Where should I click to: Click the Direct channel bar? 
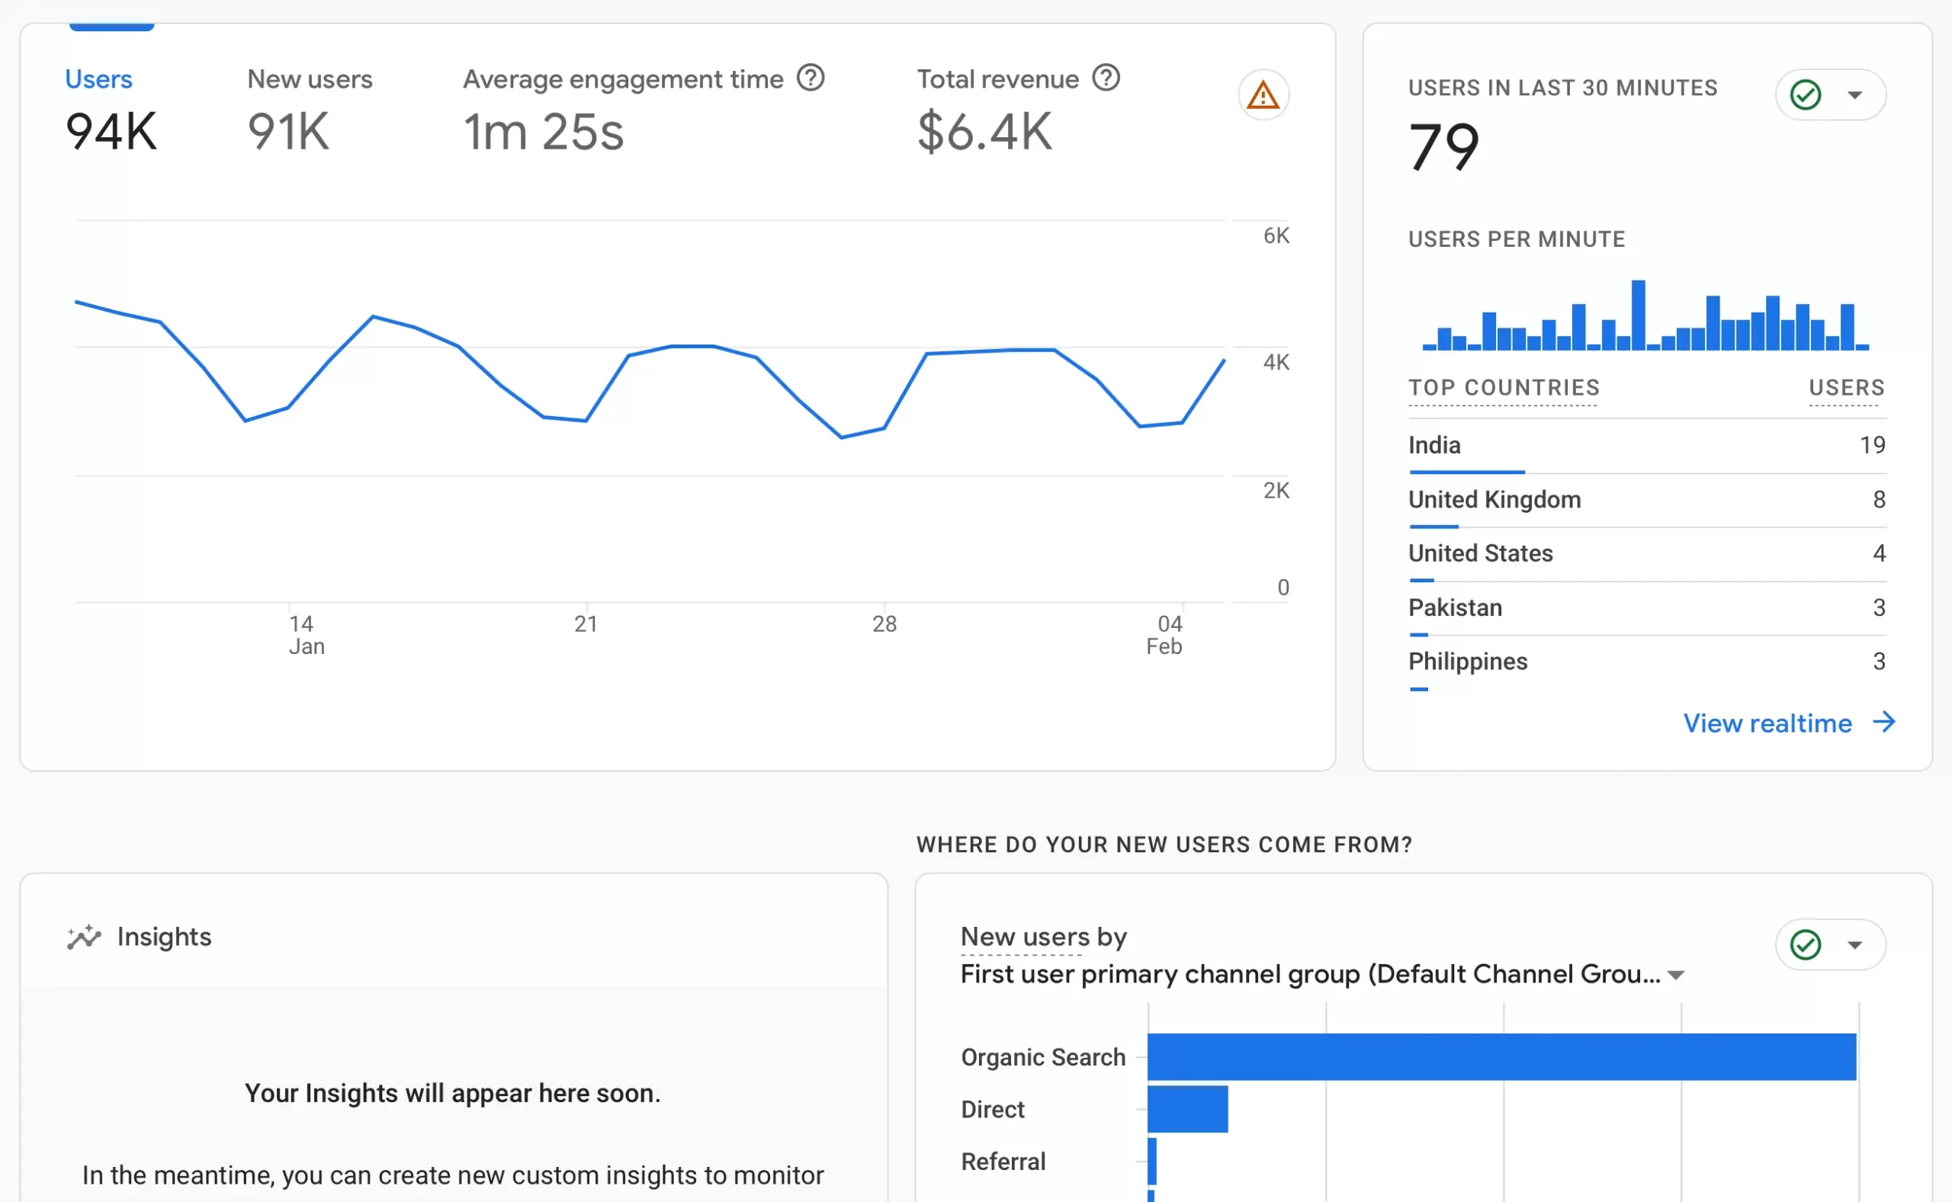[1187, 1109]
